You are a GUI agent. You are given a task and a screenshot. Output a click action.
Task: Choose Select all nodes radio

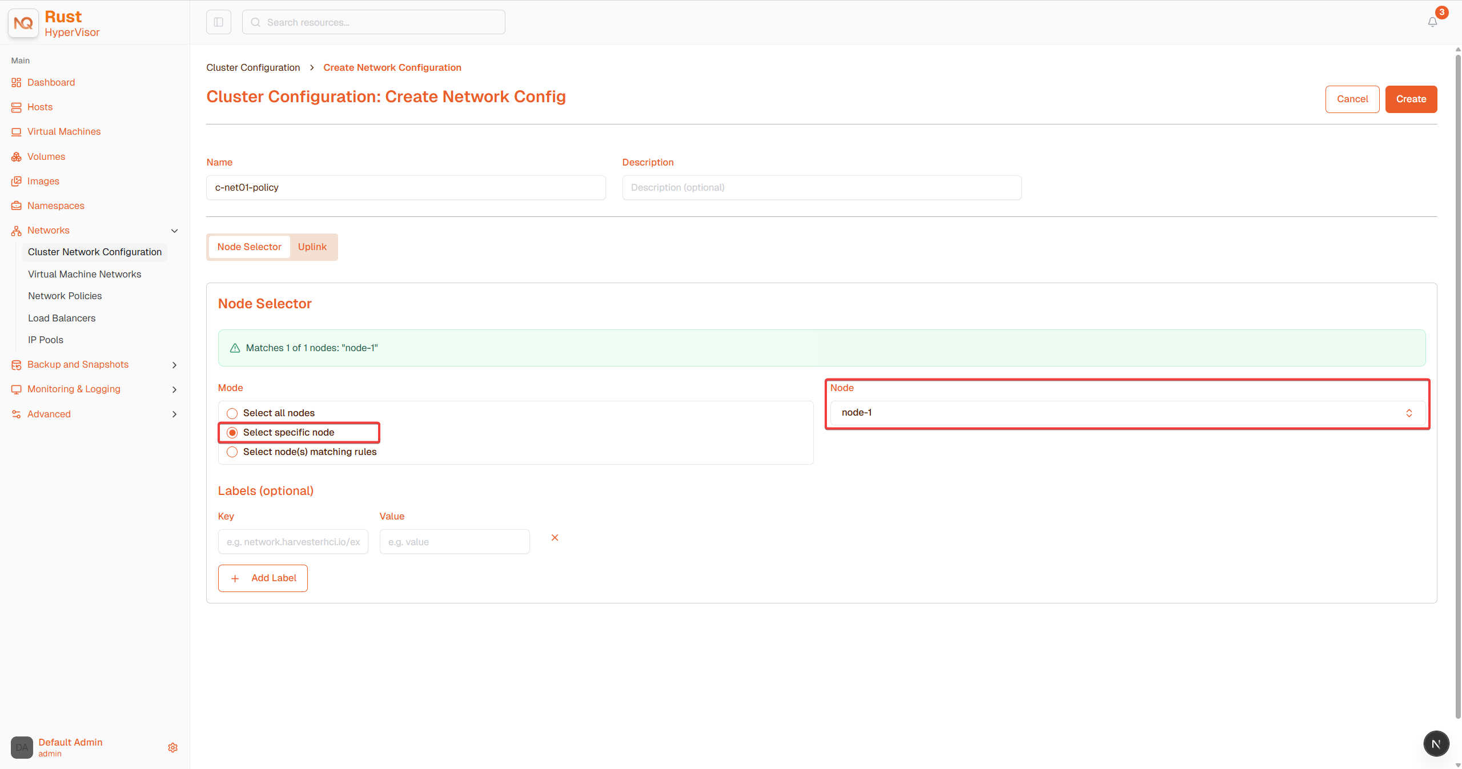click(232, 413)
